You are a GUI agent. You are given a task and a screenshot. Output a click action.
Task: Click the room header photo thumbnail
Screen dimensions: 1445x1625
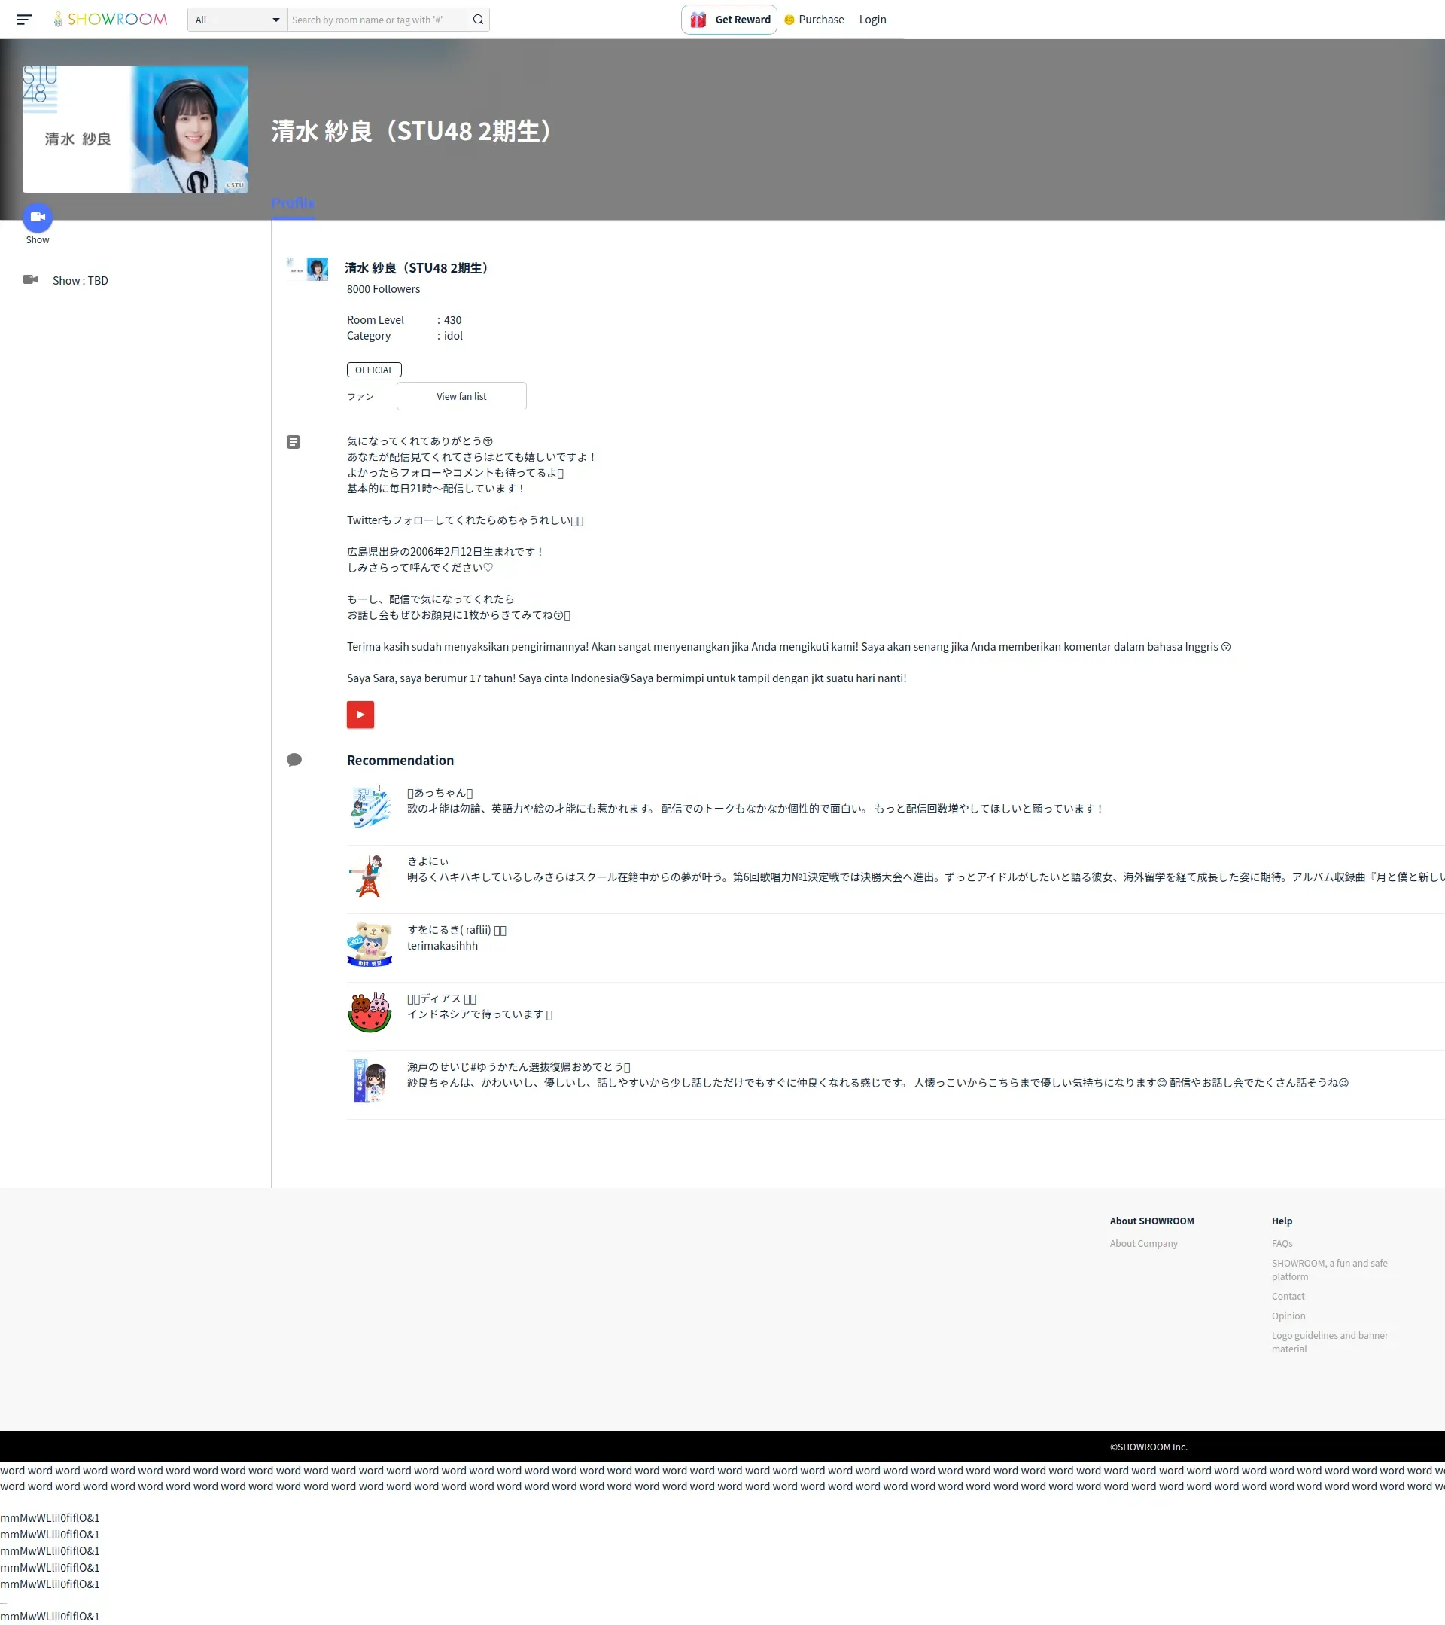click(135, 129)
